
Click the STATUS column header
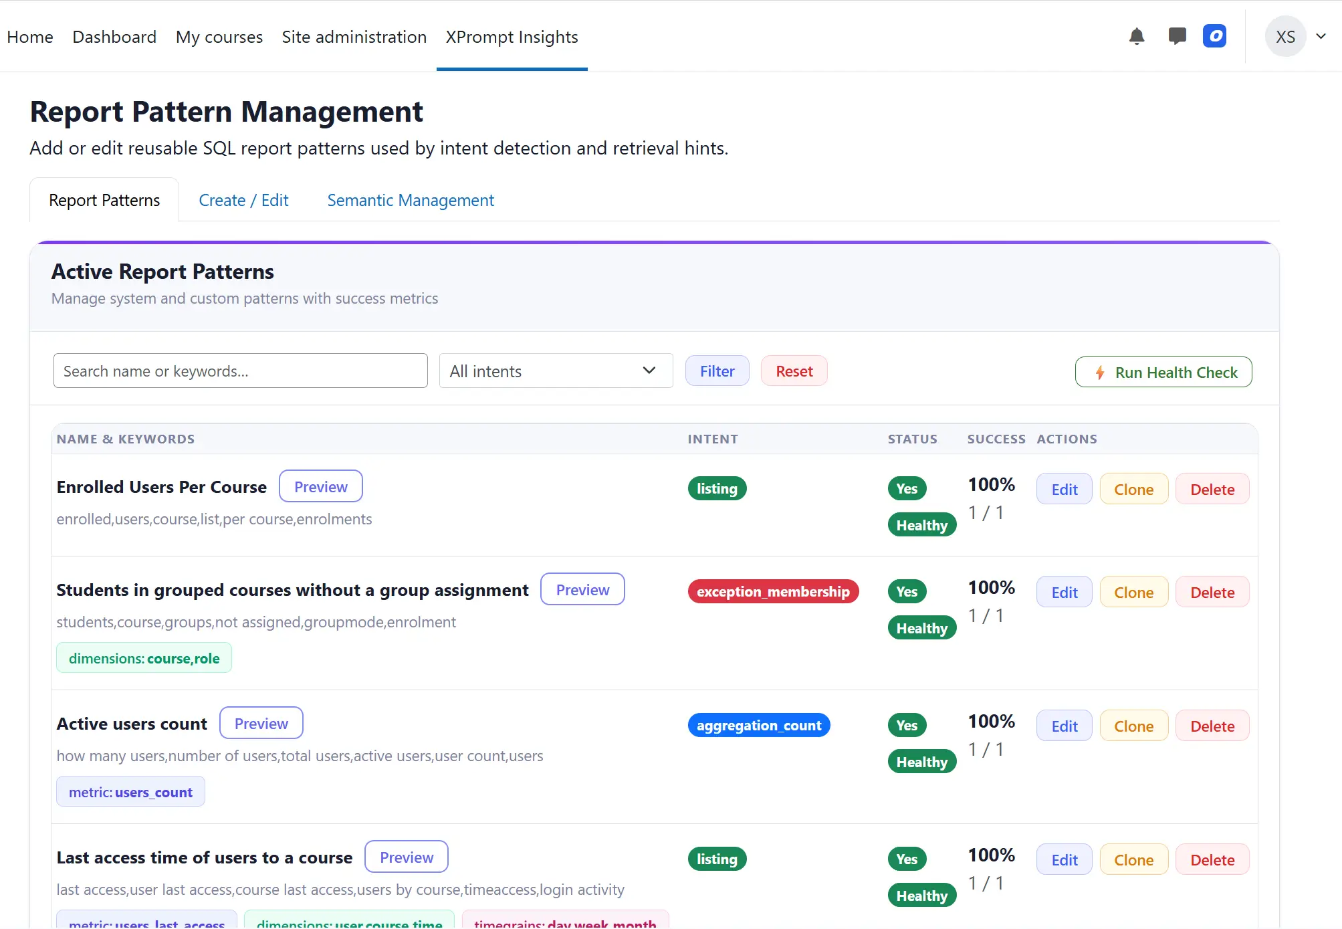912,439
